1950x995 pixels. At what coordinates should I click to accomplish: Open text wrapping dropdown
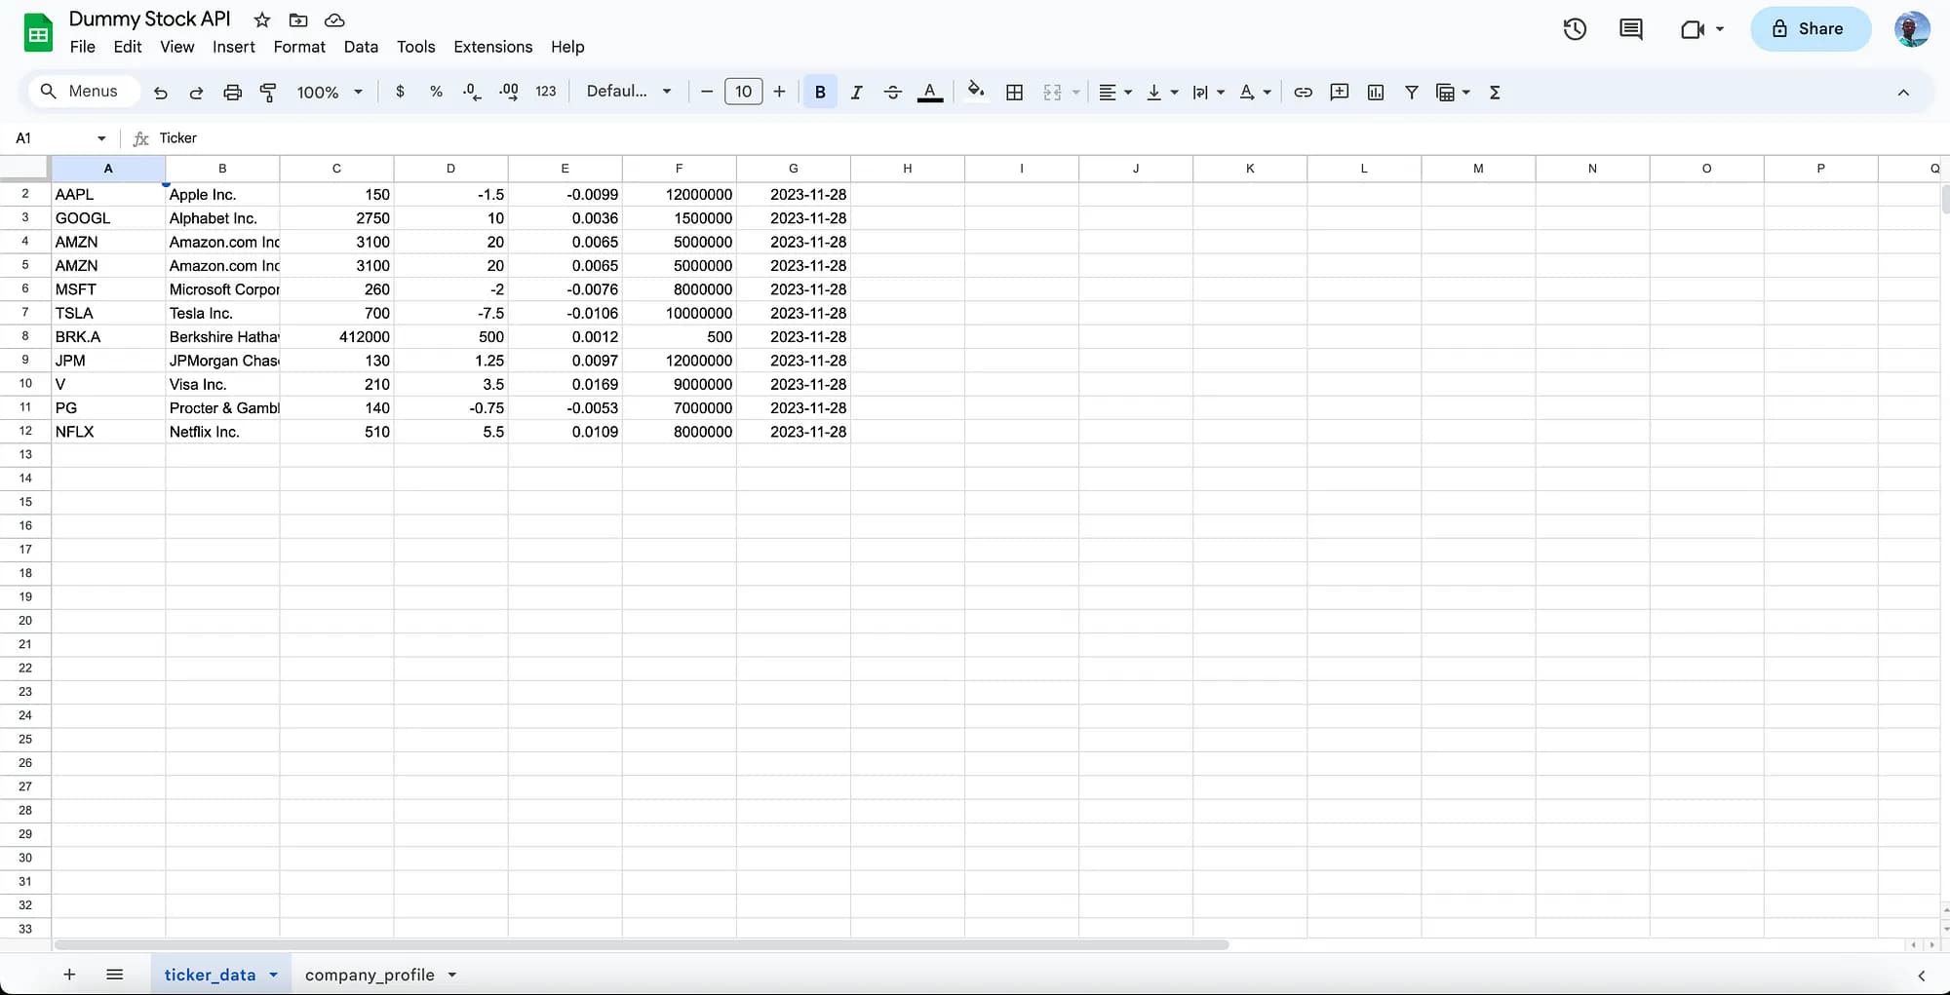(1208, 92)
